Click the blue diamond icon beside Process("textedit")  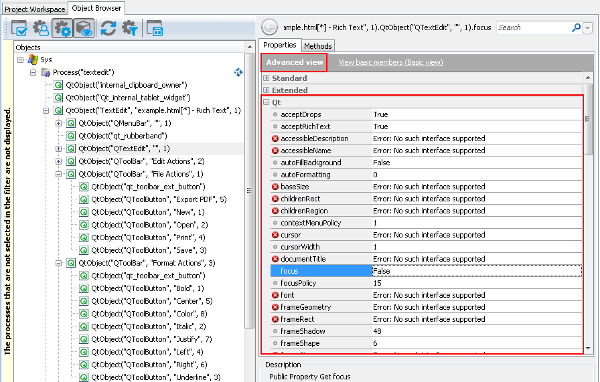[238, 72]
